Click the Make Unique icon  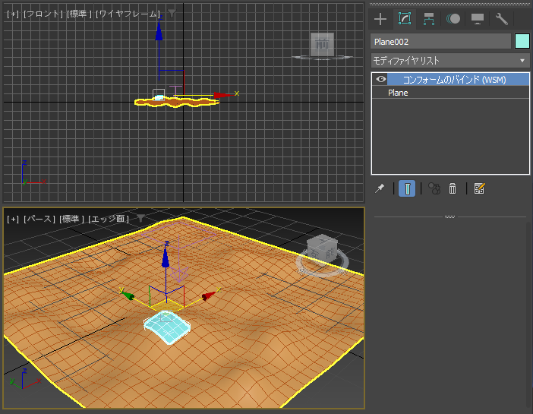coord(434,188)
